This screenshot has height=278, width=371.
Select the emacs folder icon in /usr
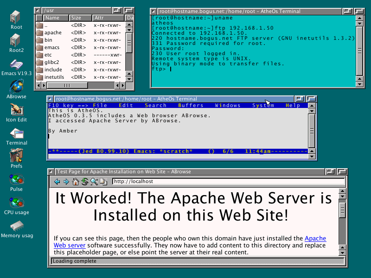[39, 48]
